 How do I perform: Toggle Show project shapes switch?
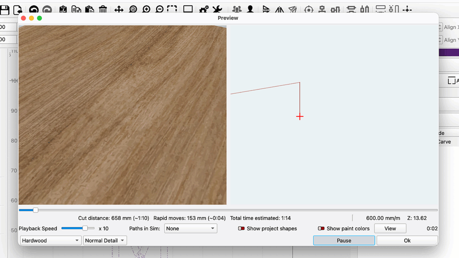click(241, 229)
